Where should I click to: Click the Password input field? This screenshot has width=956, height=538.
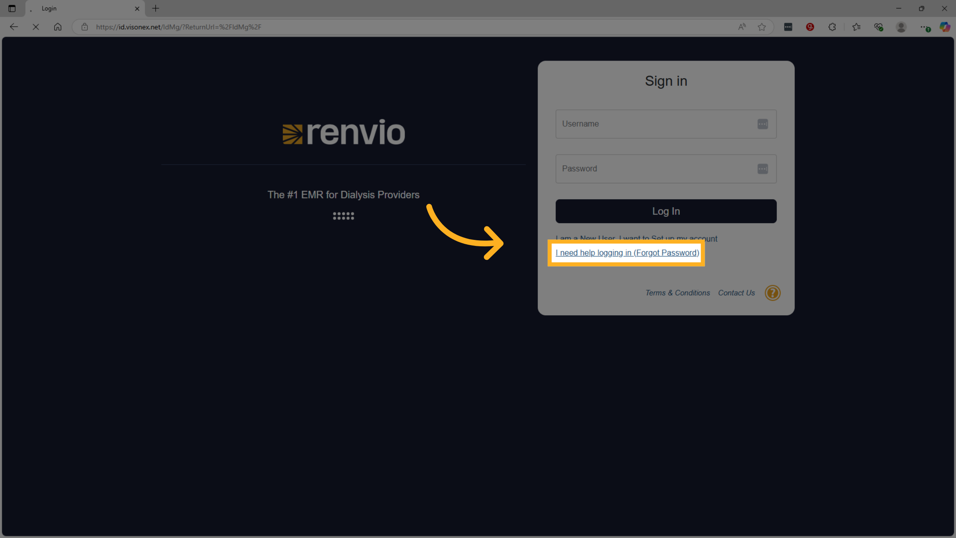click(x=666, y=169)
